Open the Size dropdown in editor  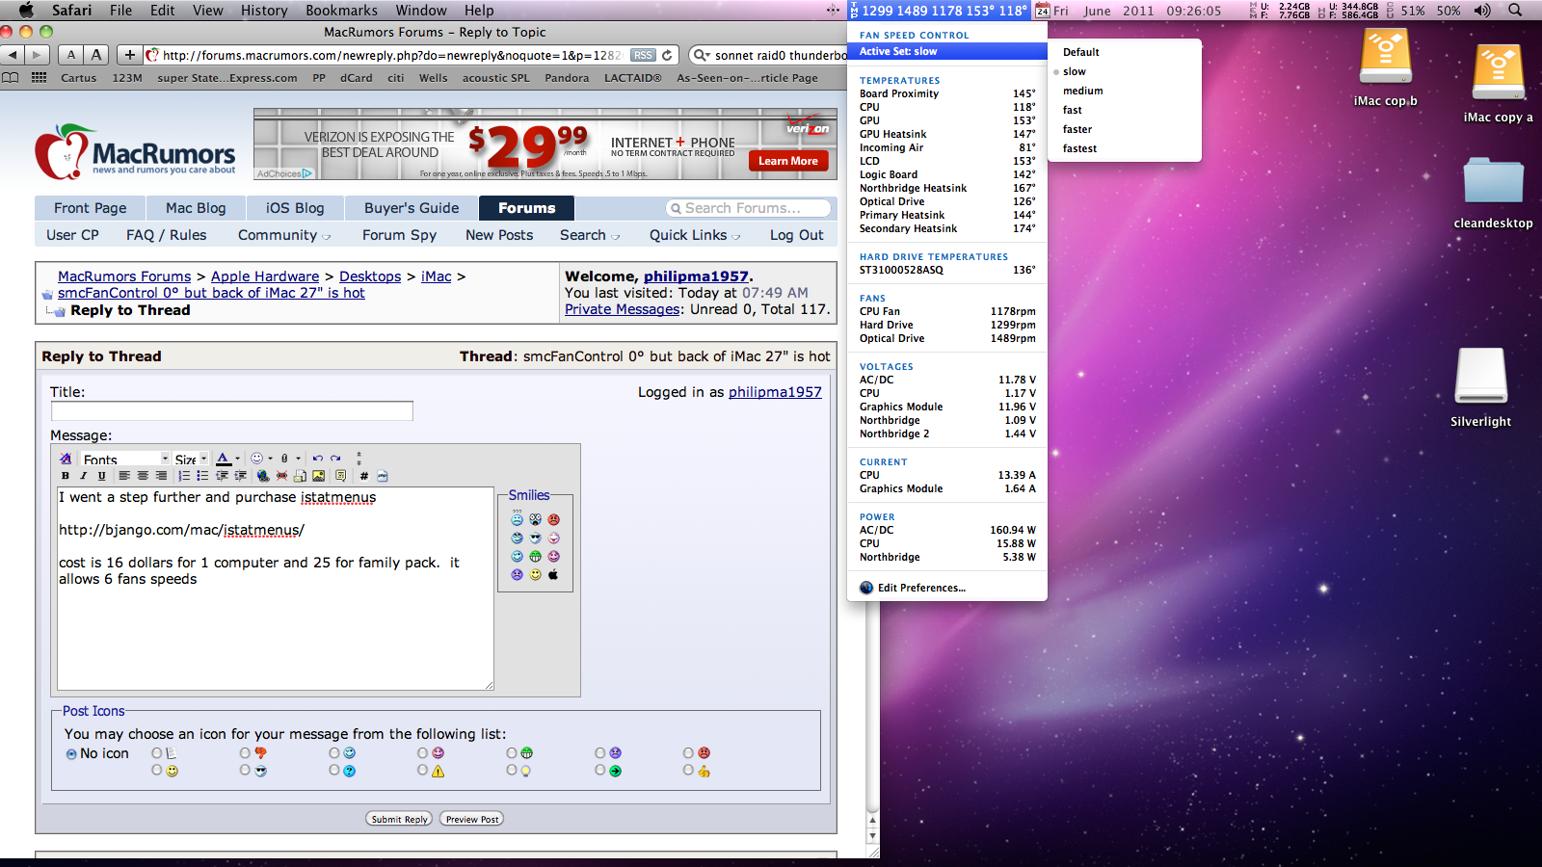191,459
